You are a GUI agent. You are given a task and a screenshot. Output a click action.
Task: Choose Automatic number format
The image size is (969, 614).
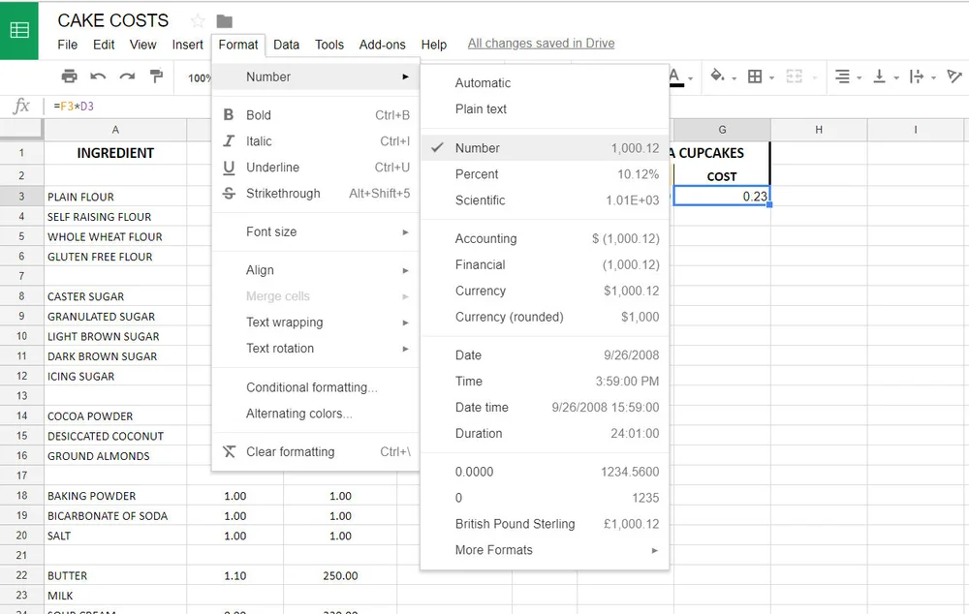click(x=545, y=82)
